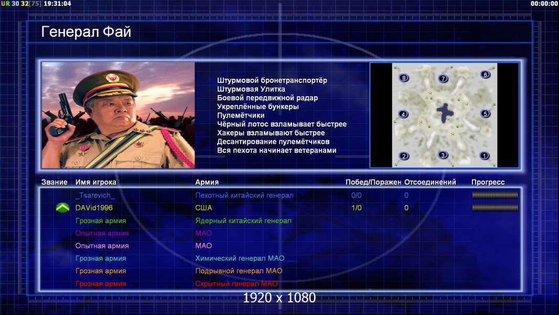Click the '0/0' win-loss value
Image resolution: width=559 pixels, height=315 pixels.
click(357, 195)
